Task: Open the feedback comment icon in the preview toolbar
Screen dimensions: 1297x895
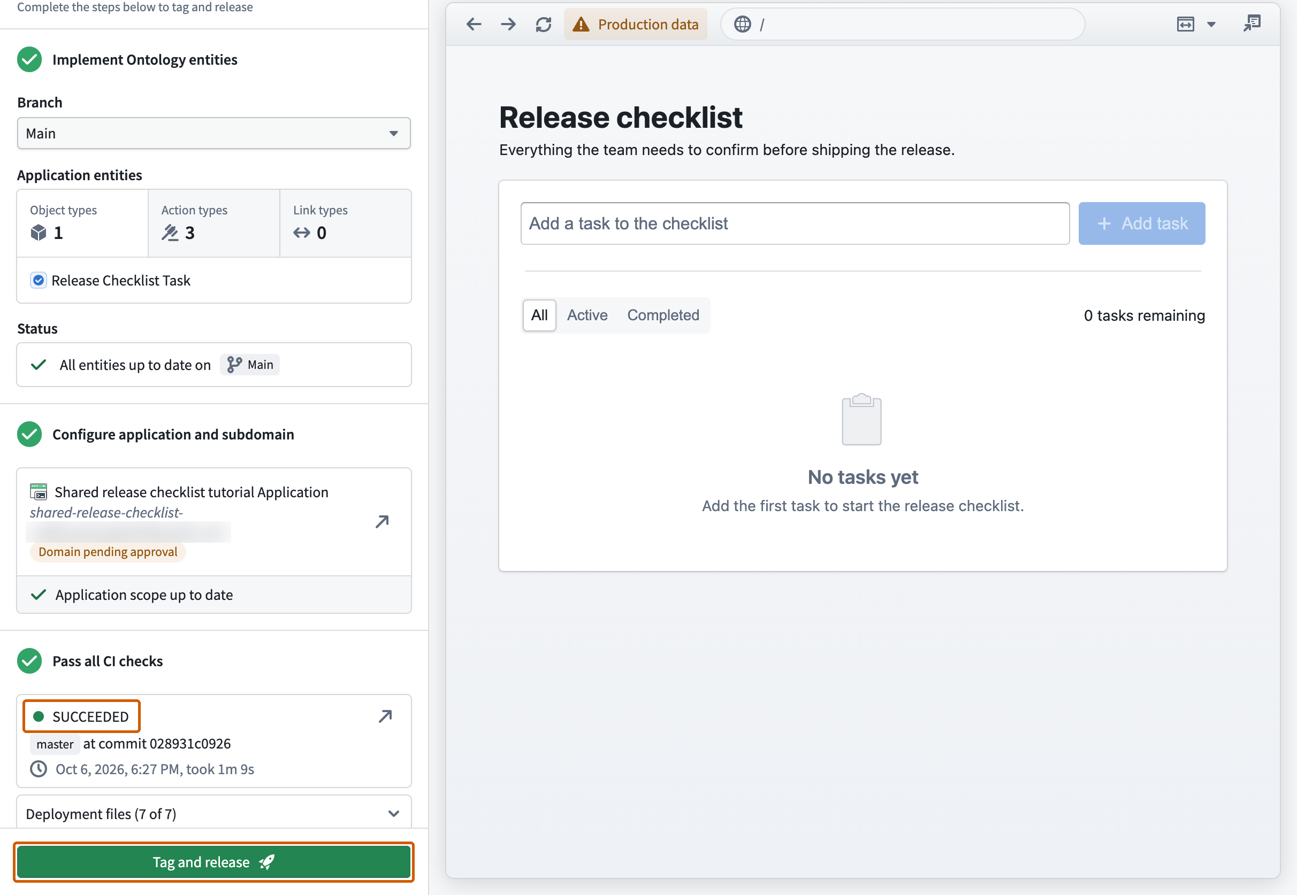Action: pos(1252,24)
